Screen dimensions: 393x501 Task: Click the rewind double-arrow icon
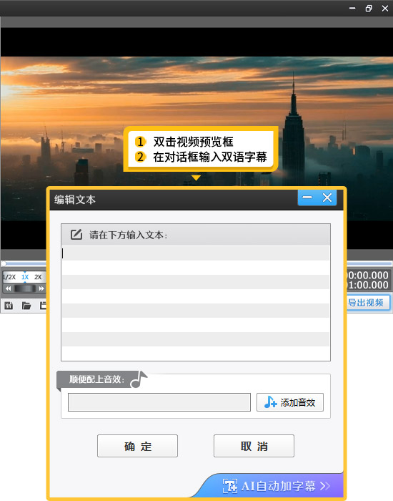(x=8, y=288)
